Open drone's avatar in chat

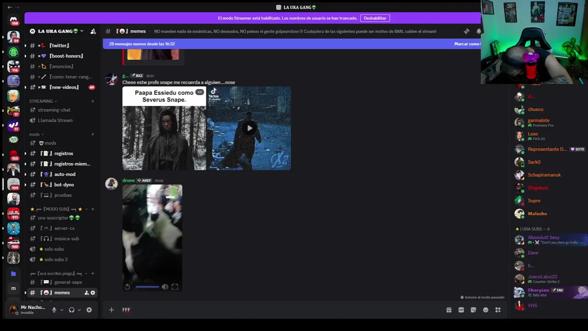click(x=111, y=184)
